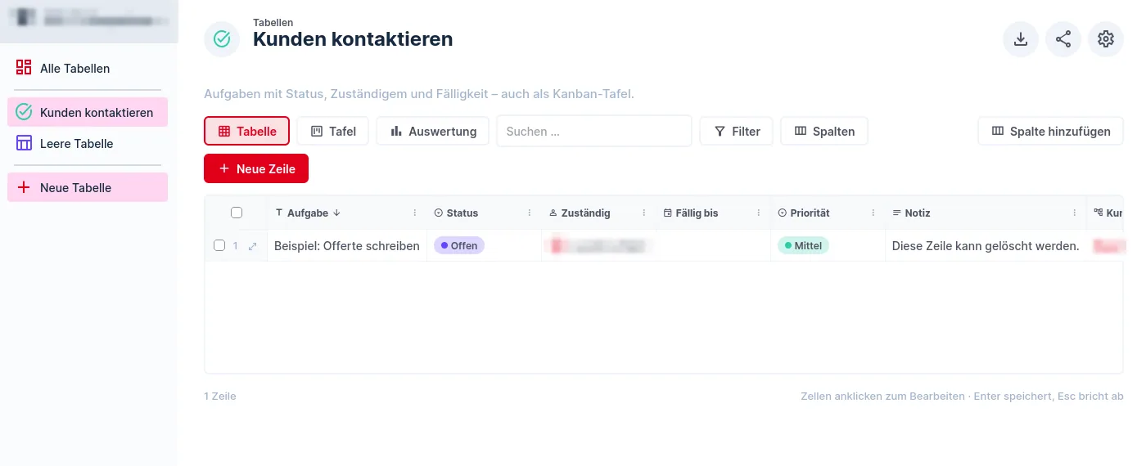The height and width of the screenshot is (466, 1137).
Task: Click the blurred Zuständig cell in row 1
Action: pyautogui.click(x=599, y=245)
